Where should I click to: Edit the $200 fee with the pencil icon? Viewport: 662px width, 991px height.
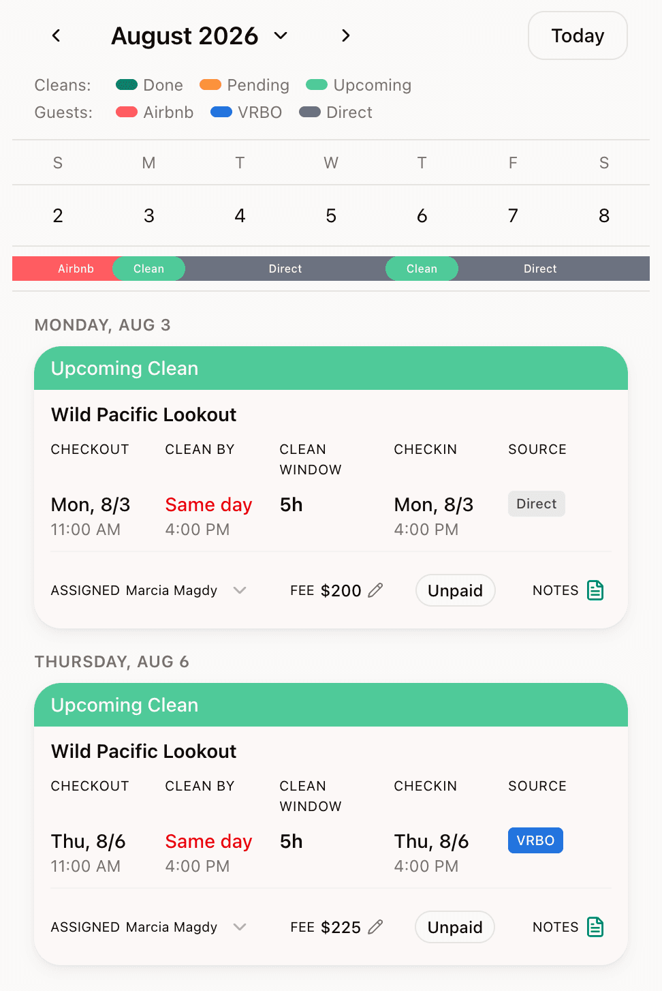377,590
